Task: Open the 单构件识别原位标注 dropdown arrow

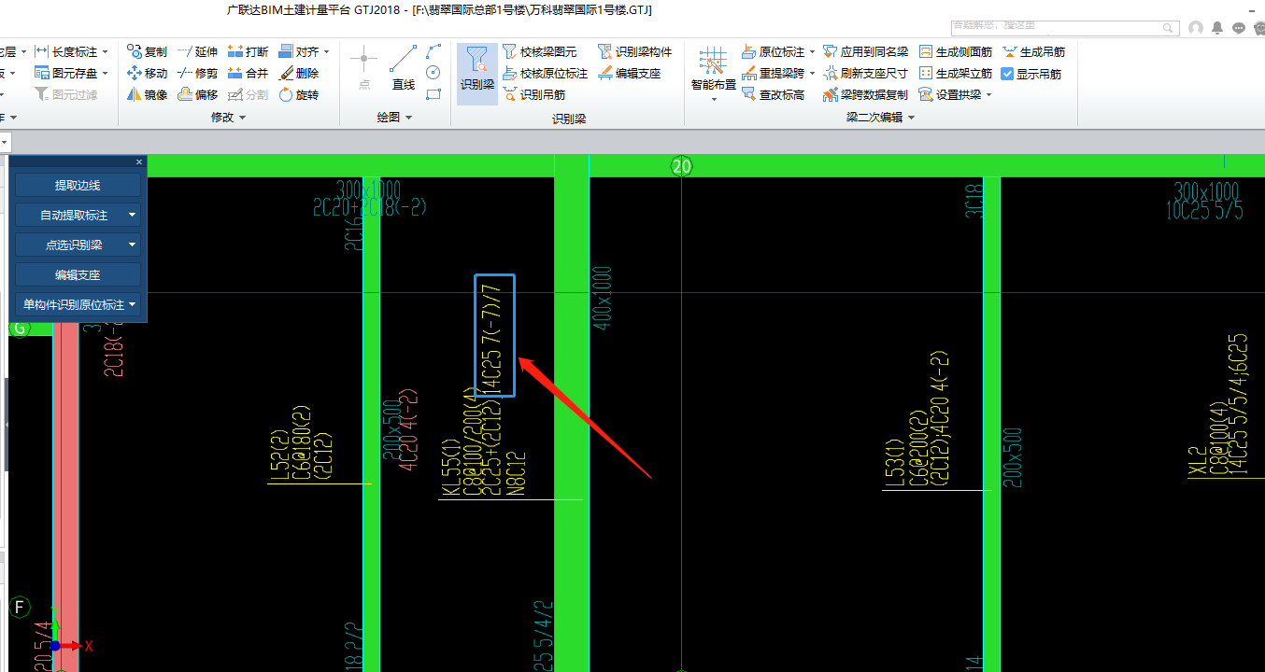Action: 132,304
